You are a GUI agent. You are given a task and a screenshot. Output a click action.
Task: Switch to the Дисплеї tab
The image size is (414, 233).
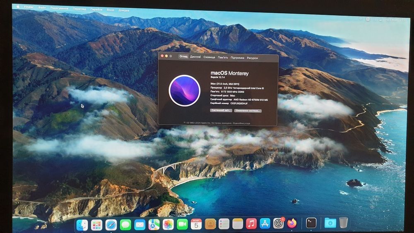pos(195,57)
